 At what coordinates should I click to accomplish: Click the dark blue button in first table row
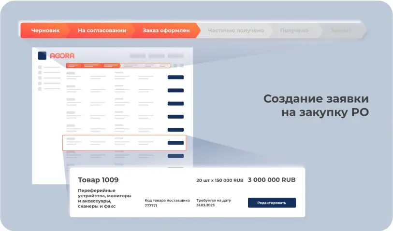pos(175,77)
